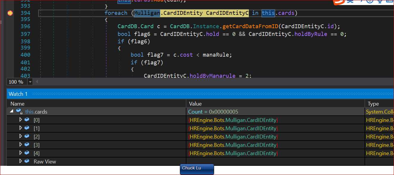Click 'if (flag6)' on line 398
The image size is (394, 175).
pyautogui.click(x=134, y=41)
